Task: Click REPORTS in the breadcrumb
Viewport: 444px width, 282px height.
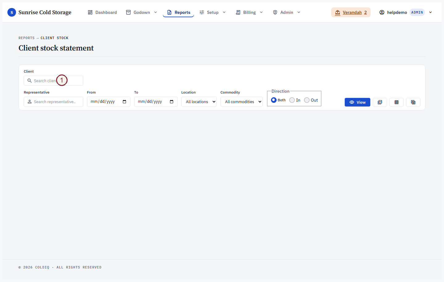Action: click(27, 38)
